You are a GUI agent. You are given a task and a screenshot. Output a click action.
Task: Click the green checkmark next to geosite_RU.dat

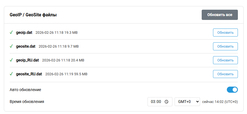(x=11, y=74)
